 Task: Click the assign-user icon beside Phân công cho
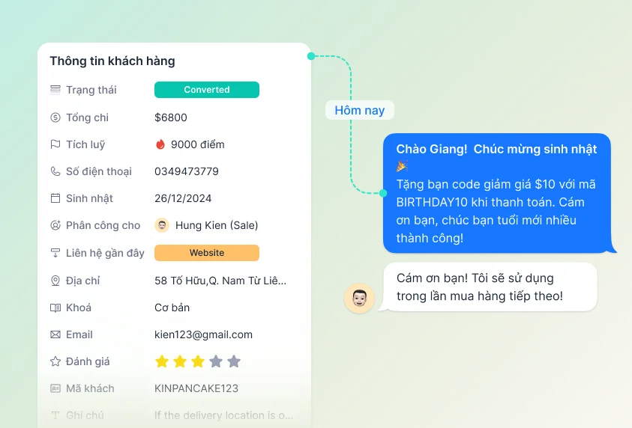[55, 225]
